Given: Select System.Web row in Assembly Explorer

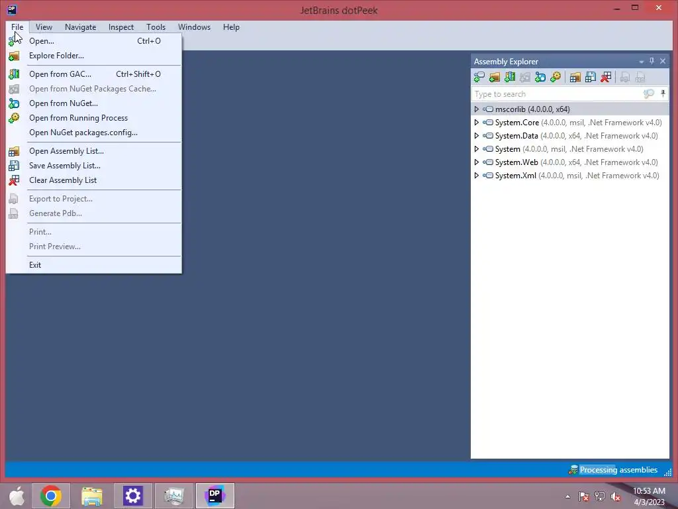Looking at the screenshot, I should click(570, 162).
